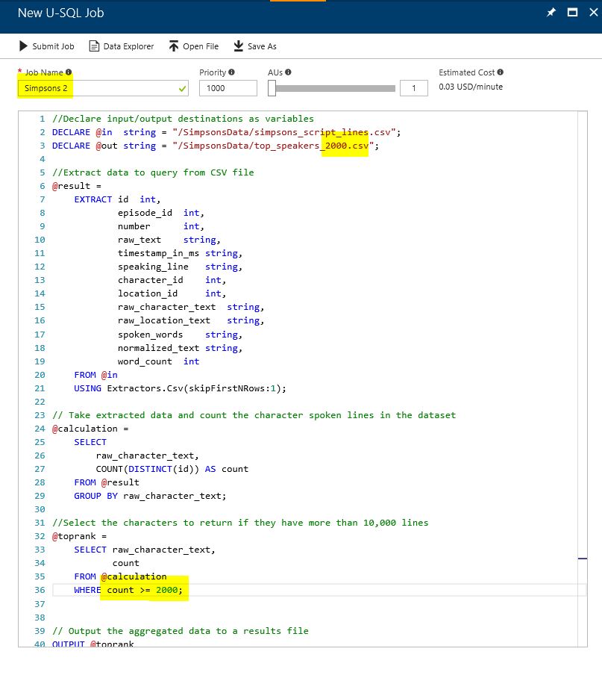Viewport: 602px width, 681px height.
Task: Click comment '//Extract data to query from CSV file'
Action: pyautogui.click(x=153, y=172)
